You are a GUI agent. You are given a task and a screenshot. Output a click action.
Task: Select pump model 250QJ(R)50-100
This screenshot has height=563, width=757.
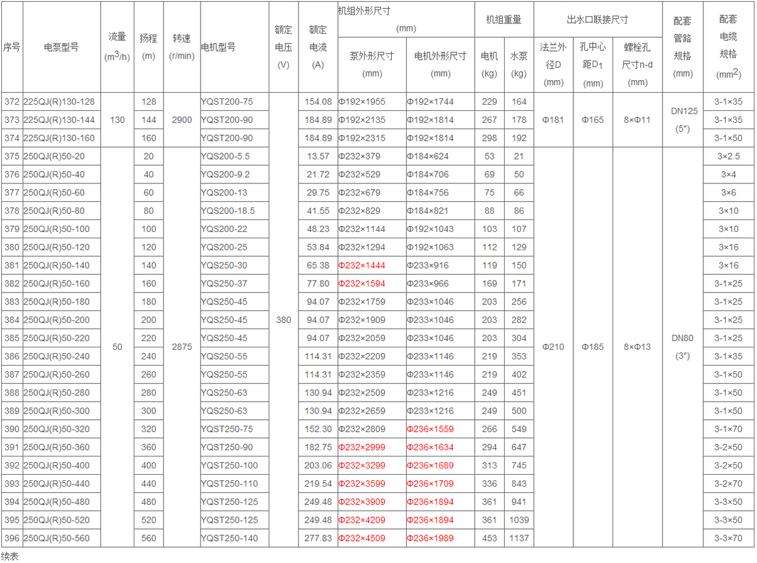[x=57, y=229]
